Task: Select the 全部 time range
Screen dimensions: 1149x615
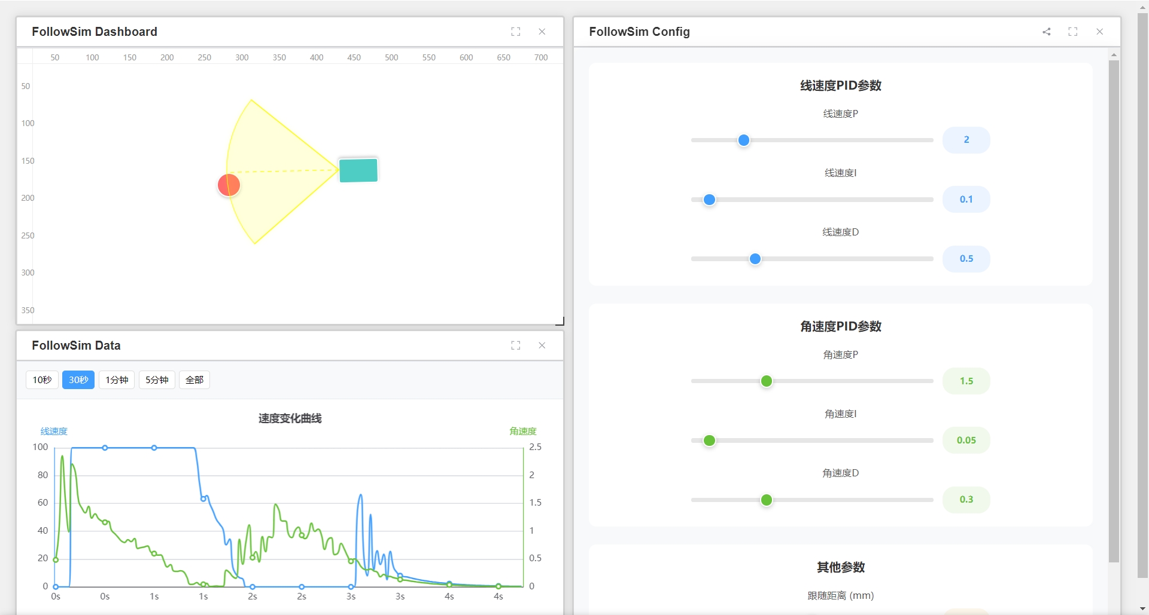Action: coord(194,380)
